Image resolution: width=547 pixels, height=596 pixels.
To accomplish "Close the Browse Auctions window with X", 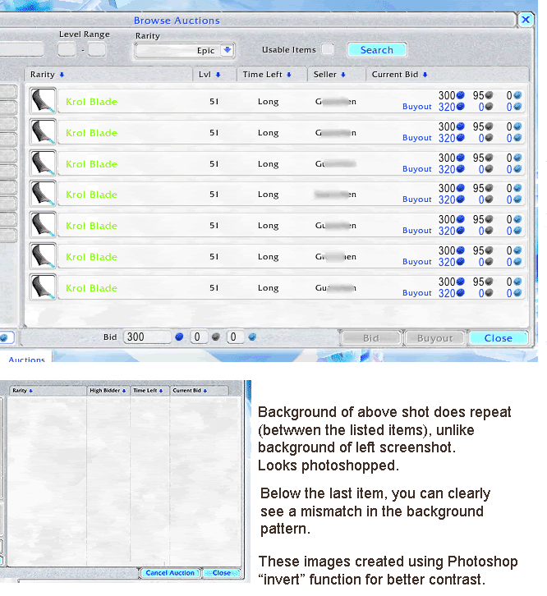I will 526,20.
